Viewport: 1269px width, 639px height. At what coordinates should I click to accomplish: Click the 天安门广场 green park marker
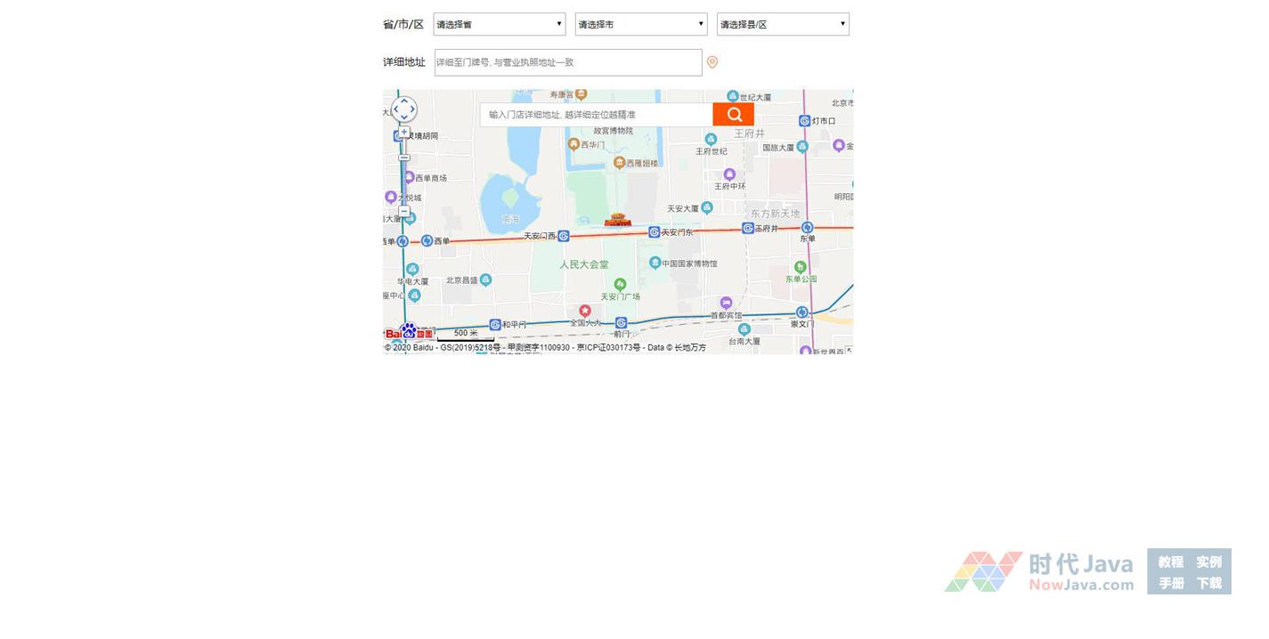pyautogui.click(x=620, y=285)
